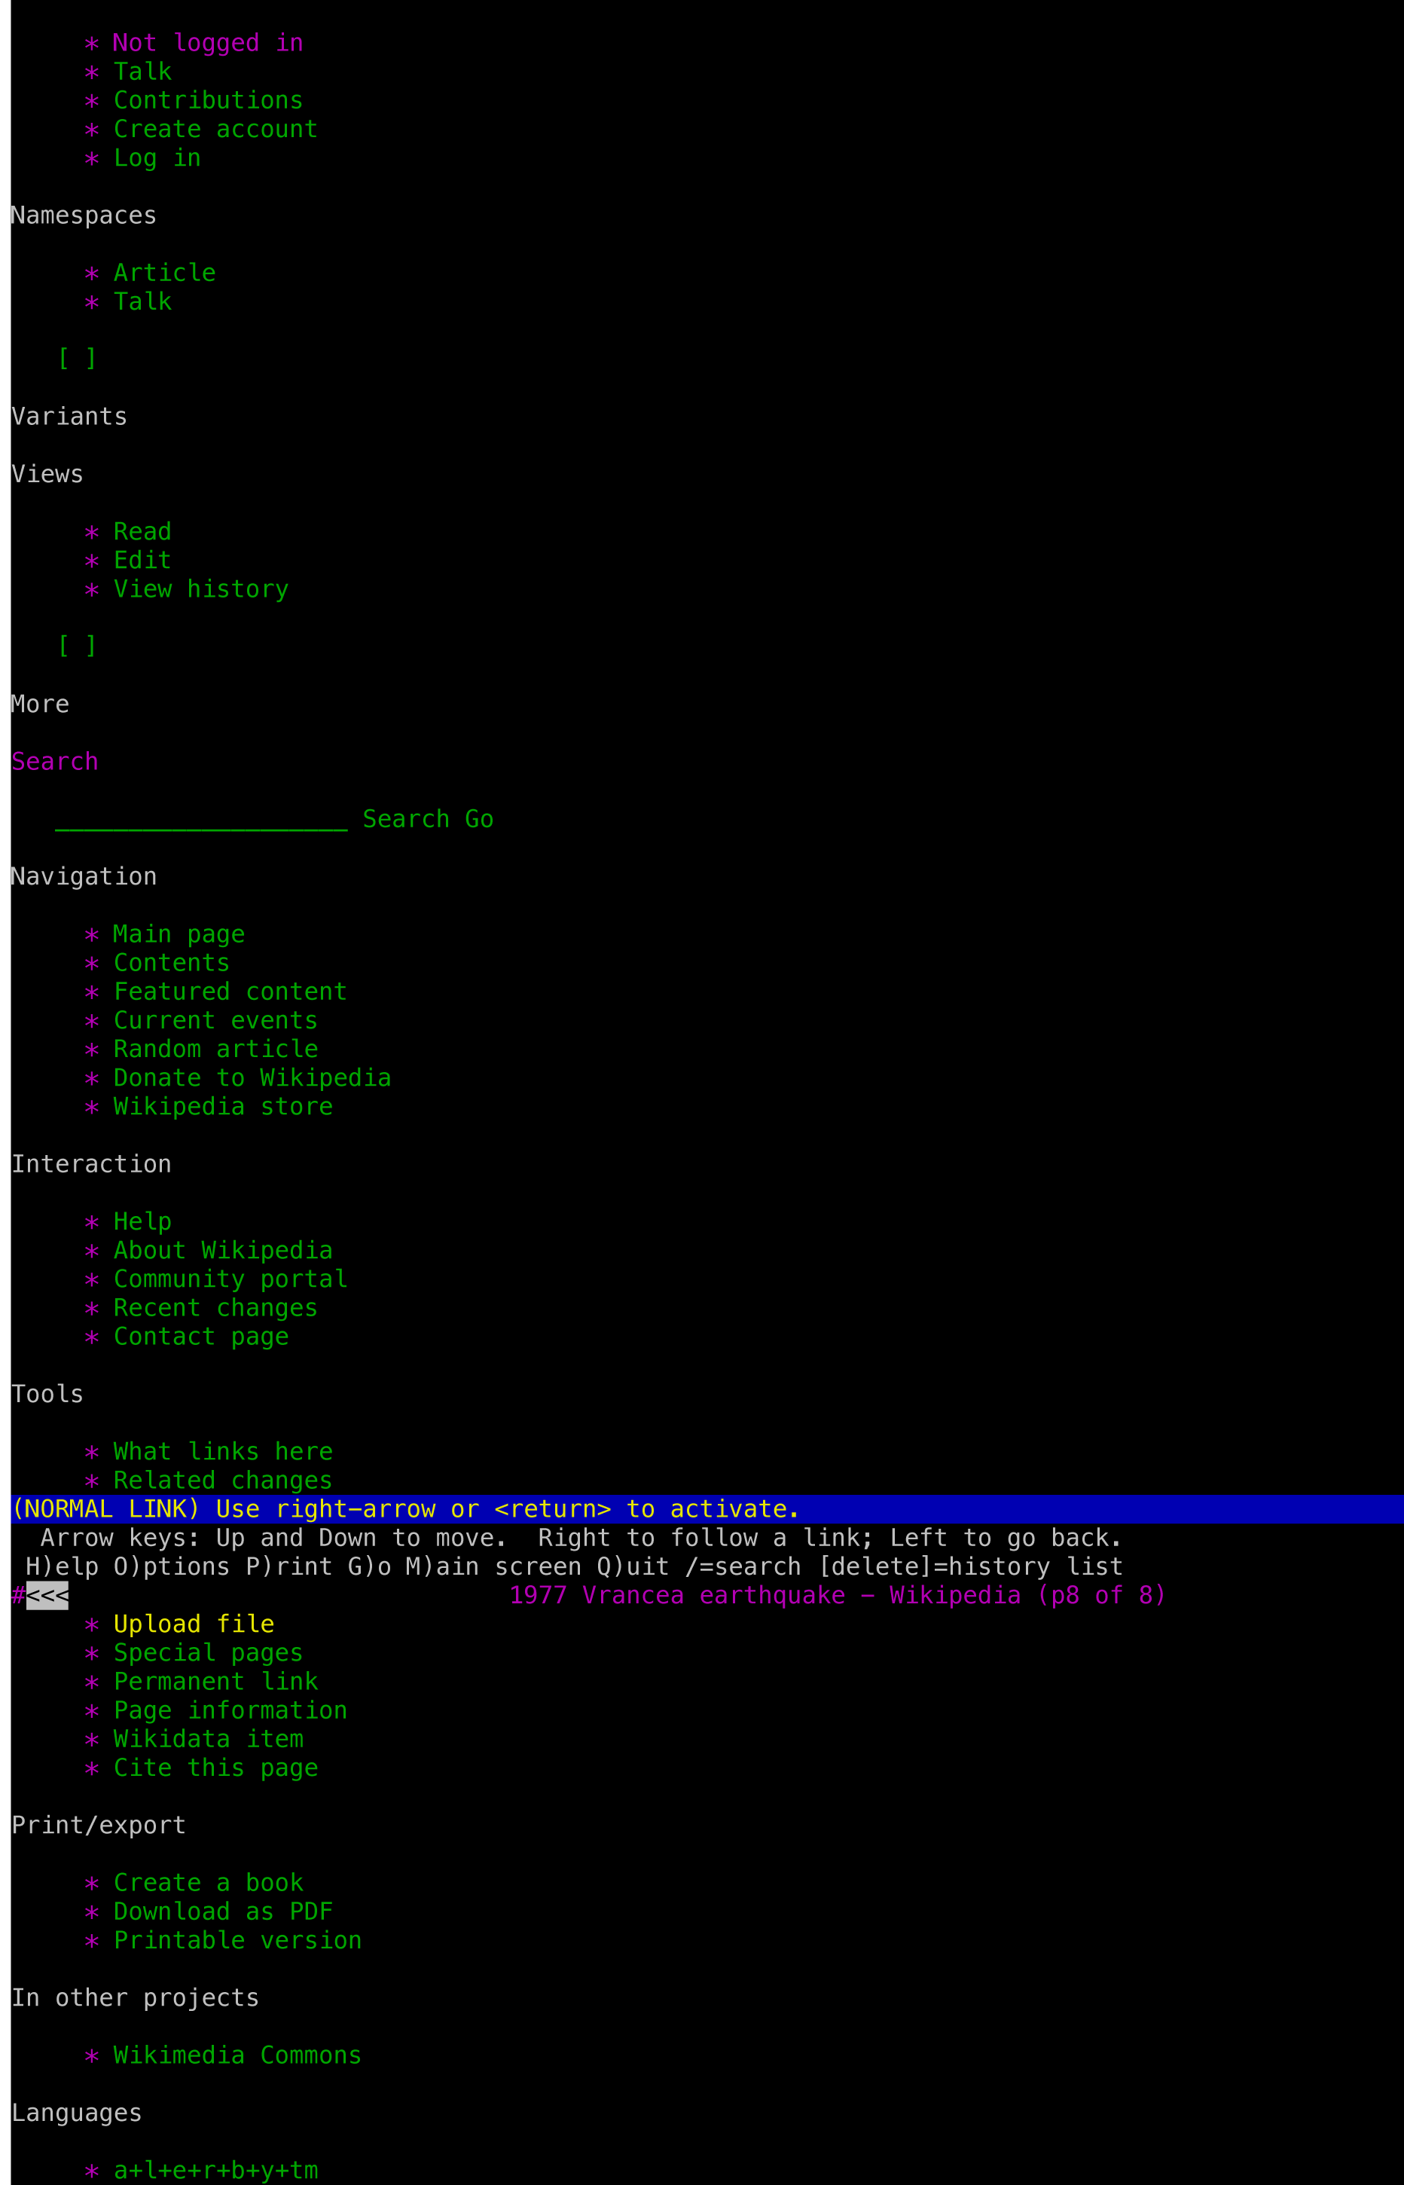Screen dimensions: 1404x2185
Task: Open the Main page link
Action: pos(179,934)
